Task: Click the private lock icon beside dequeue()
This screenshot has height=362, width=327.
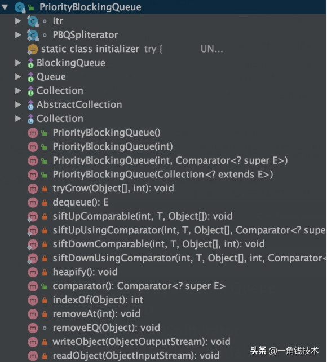Action: pos(45,203)
